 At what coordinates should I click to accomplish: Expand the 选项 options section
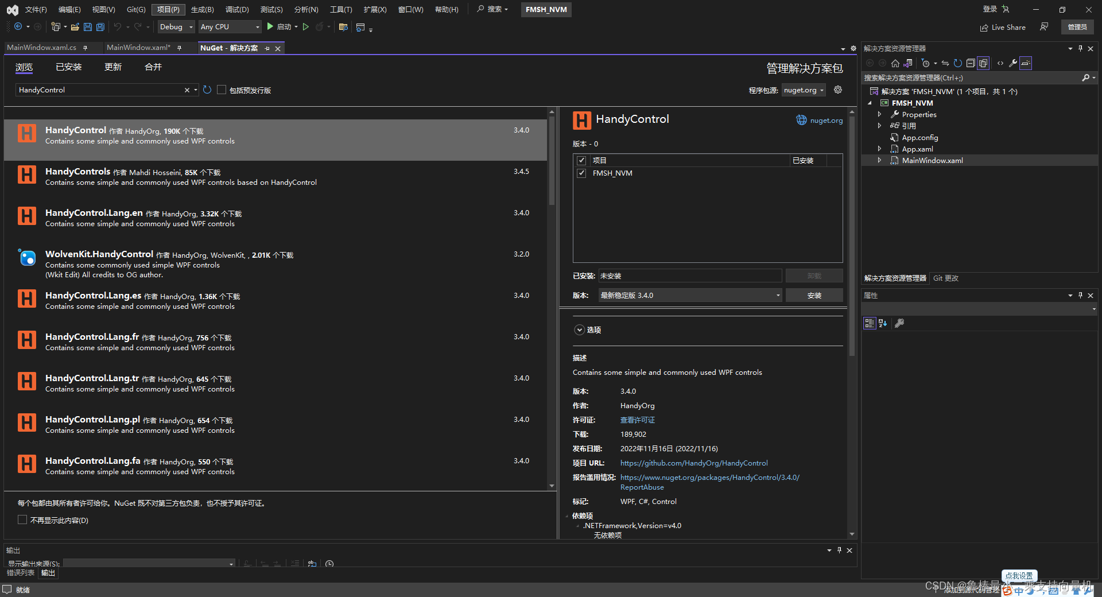point(580,330)
